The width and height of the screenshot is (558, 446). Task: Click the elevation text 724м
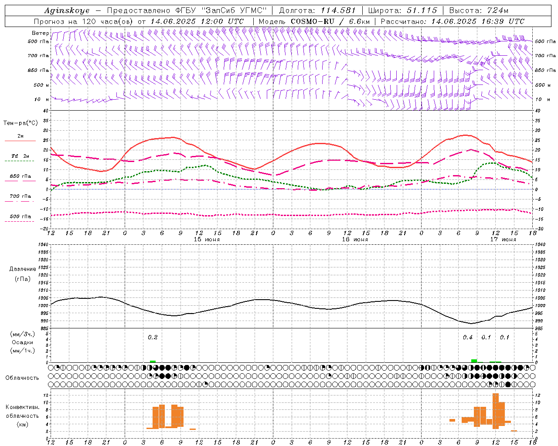coord(497,10)
